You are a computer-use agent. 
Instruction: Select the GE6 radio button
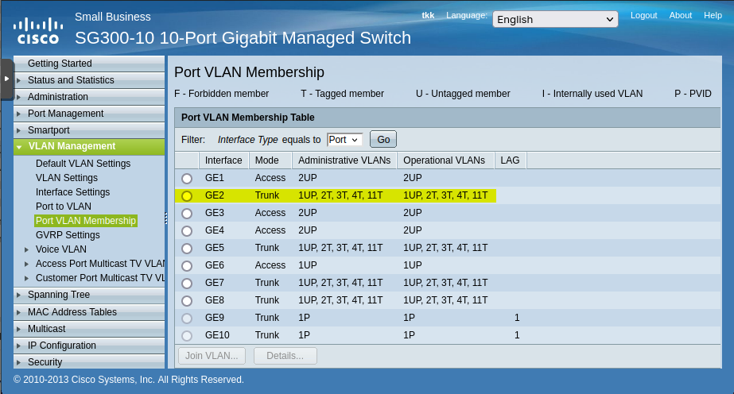click(x=187, y=266)
